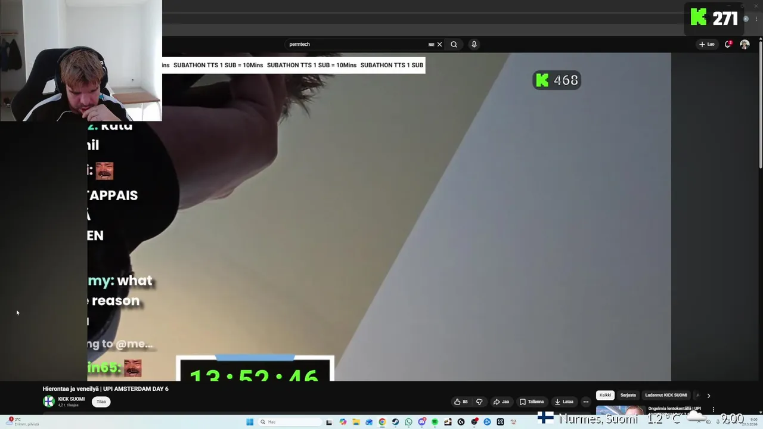Clear the search text with the X
The height and width of the screenshot is (429, 763).
tap(440, 44)
